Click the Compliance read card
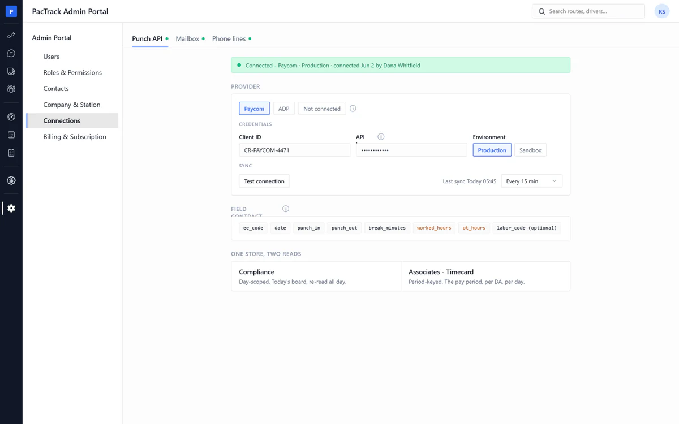679x424 pixels. 316,276
